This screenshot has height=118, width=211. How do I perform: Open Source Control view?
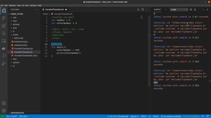point(4,18)
